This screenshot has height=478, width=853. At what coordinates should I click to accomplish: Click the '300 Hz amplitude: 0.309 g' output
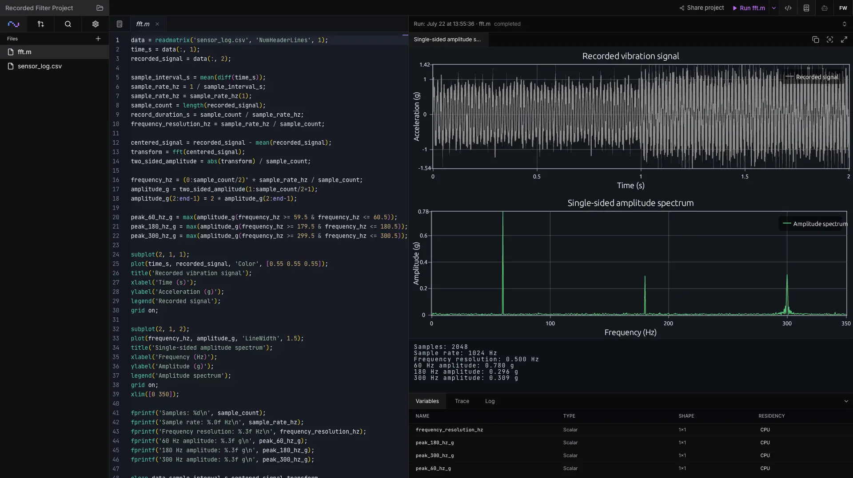(x=466, y=378)
